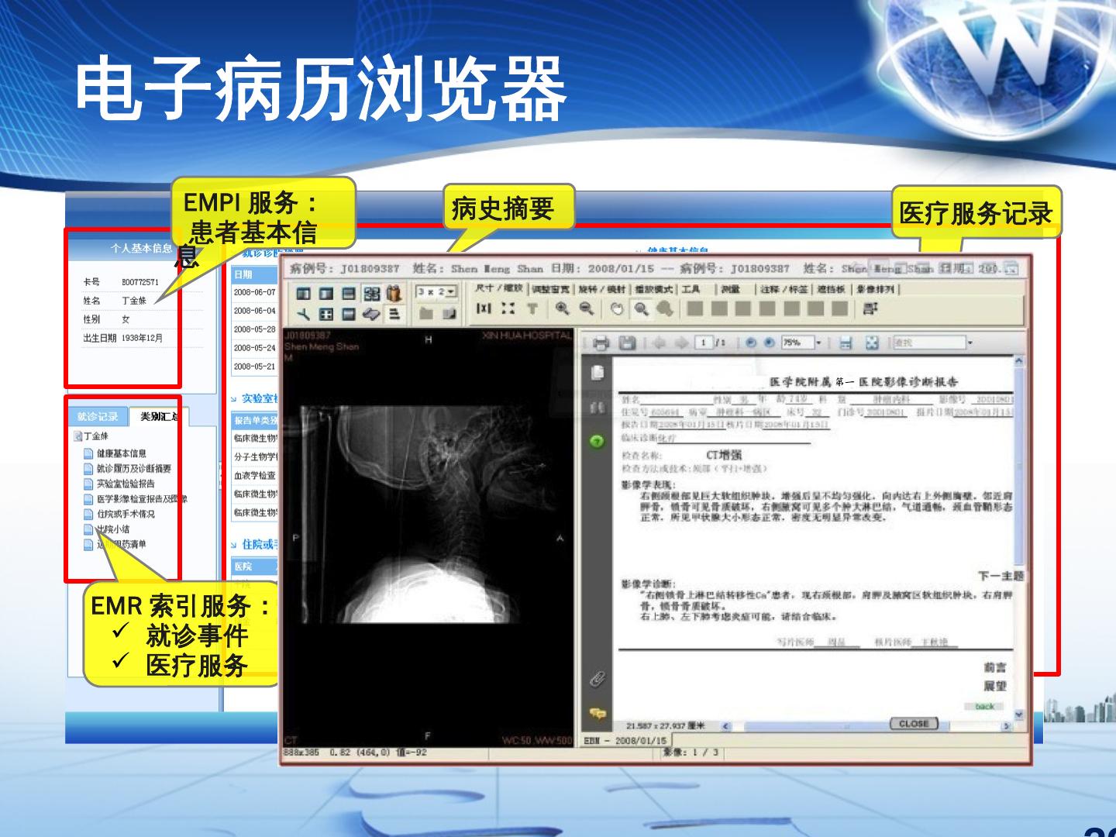
Task: Click the four-corners fit-to-window icon
Action: (508, 308)
